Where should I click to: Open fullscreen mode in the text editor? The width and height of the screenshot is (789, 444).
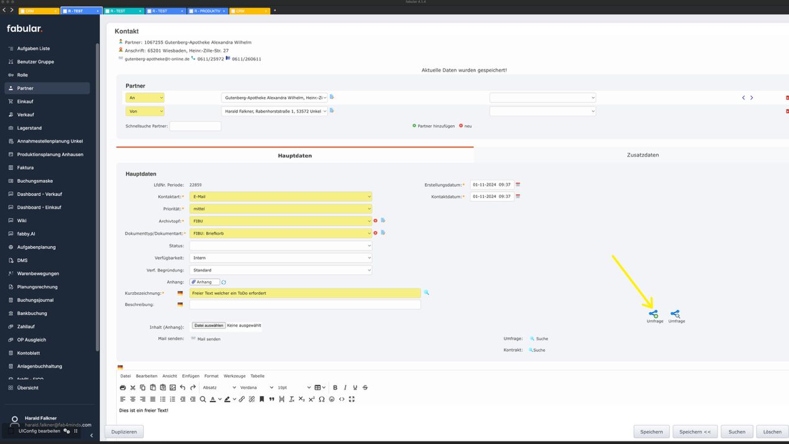(352, 399)
